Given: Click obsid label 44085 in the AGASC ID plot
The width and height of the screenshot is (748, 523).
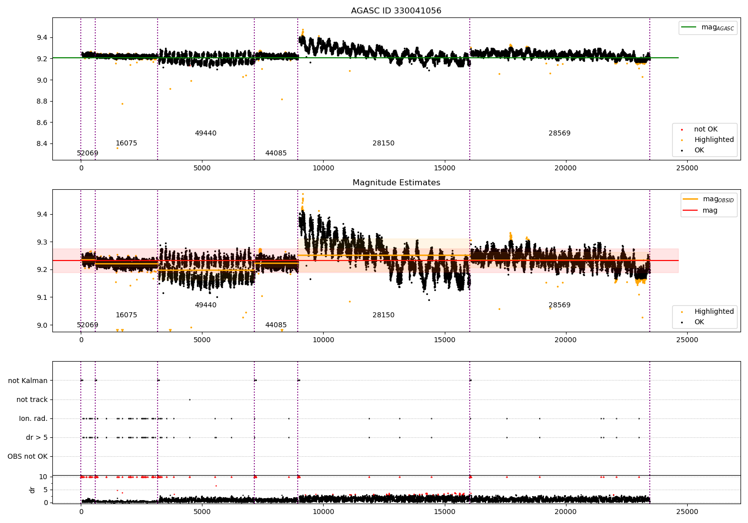Looking at the screenshot, I should pos(276,153).
